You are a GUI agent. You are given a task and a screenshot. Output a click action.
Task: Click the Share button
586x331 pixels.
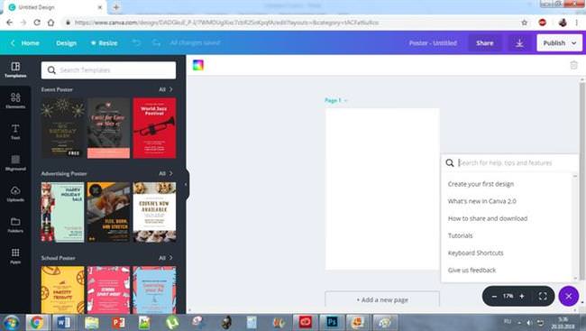point(485,43)
